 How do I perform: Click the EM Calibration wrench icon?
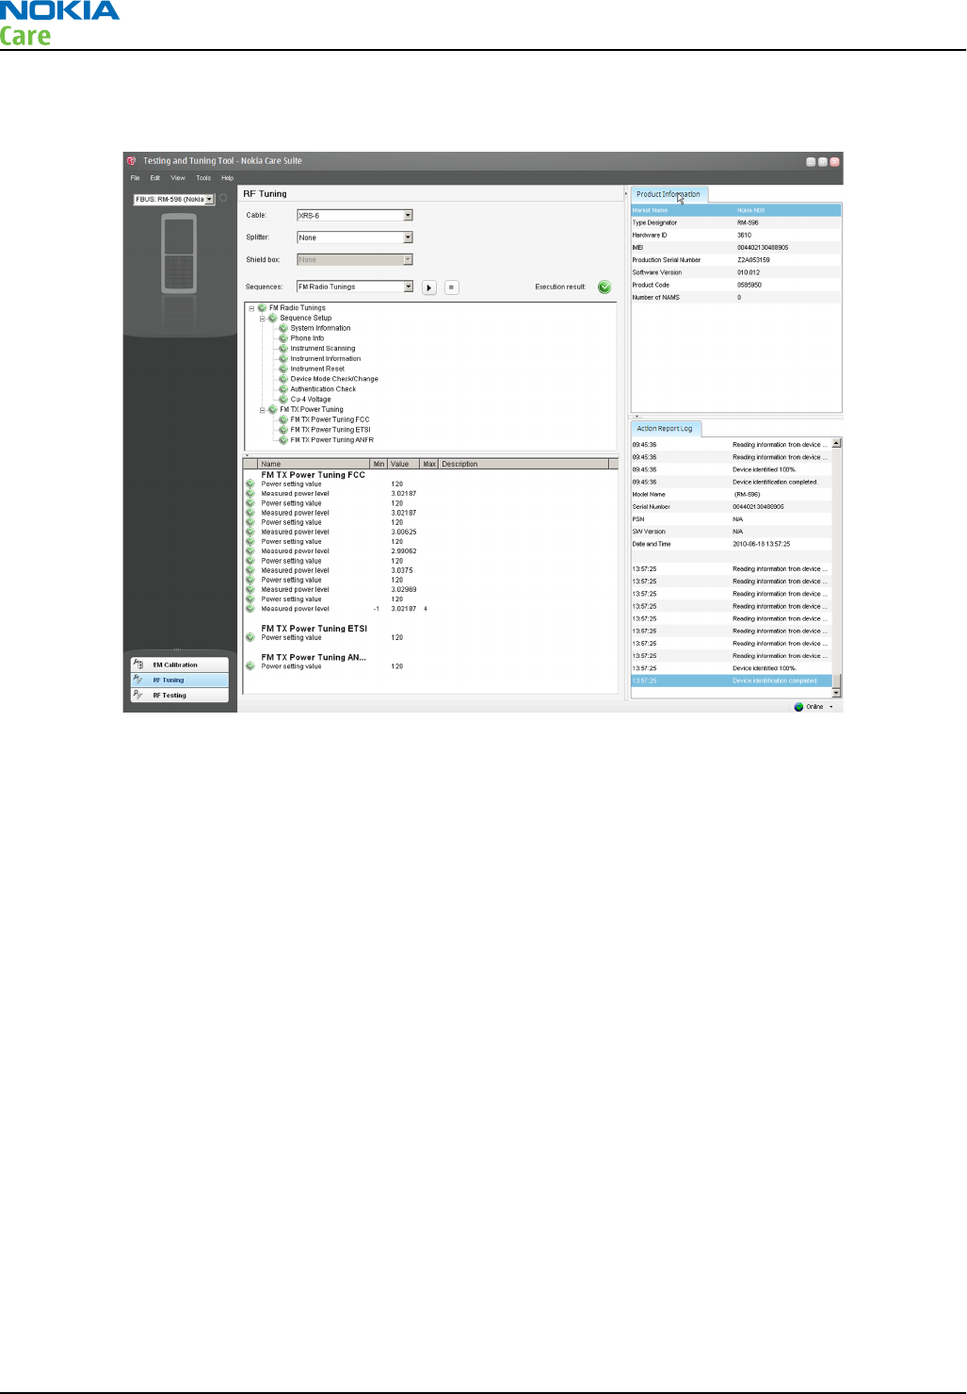138,664
